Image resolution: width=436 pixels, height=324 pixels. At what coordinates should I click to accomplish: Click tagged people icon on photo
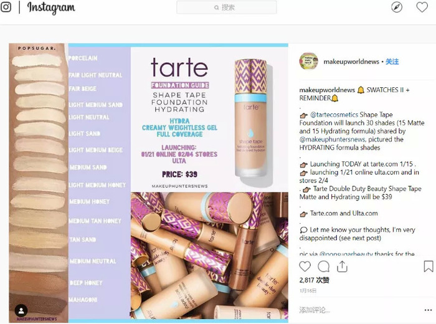[x=21, y=310]
